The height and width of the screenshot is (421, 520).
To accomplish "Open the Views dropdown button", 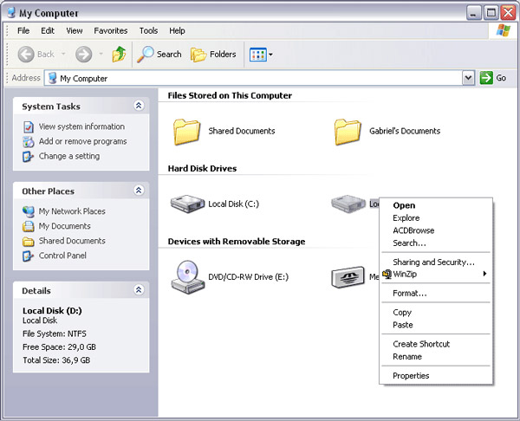I will (x=261, y=55).
